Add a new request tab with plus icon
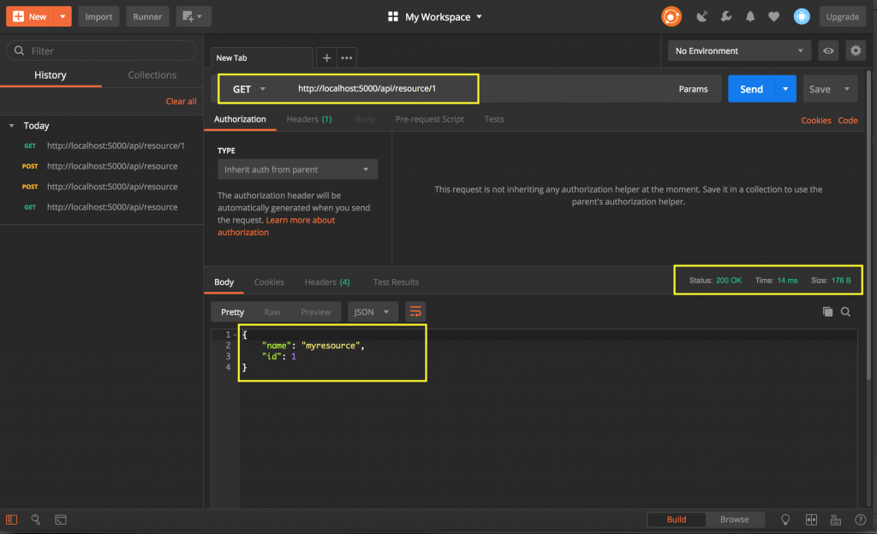This screenshot has height=534, width=877. pyautogui.click(x=326, y=57)
